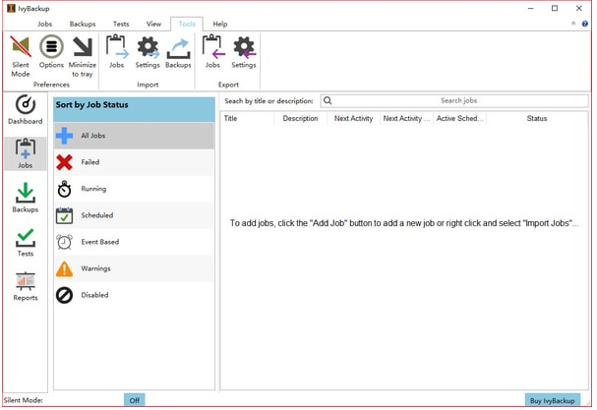Click into the Search jobs field
597x410 pixels.
(x=458, y=100)
